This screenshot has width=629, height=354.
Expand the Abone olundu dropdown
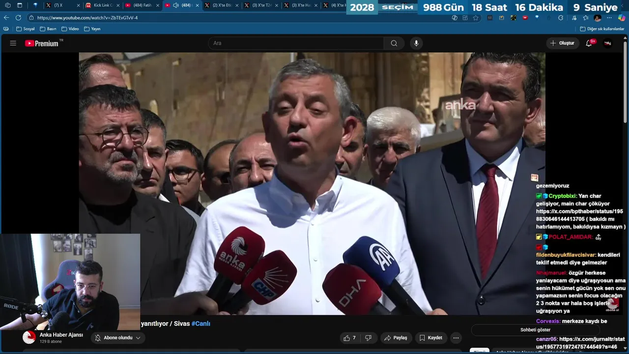(138, 338)
